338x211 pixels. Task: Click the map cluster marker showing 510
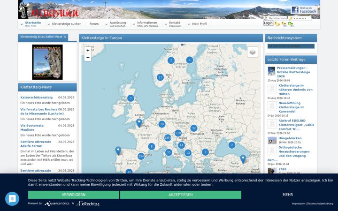click(x=178, y=133)
